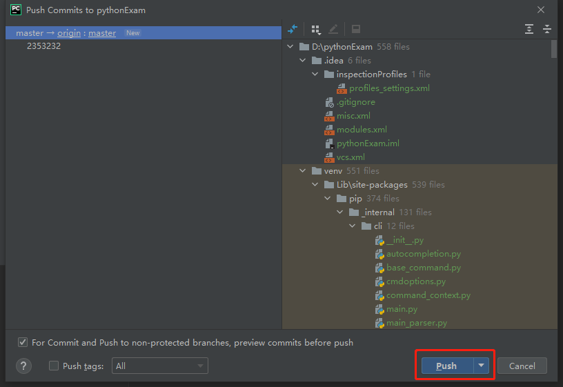Collapse the venv folder node
The width and height of the screenshot is (563, 387).
pyautogui.click(x=303, y=171)
